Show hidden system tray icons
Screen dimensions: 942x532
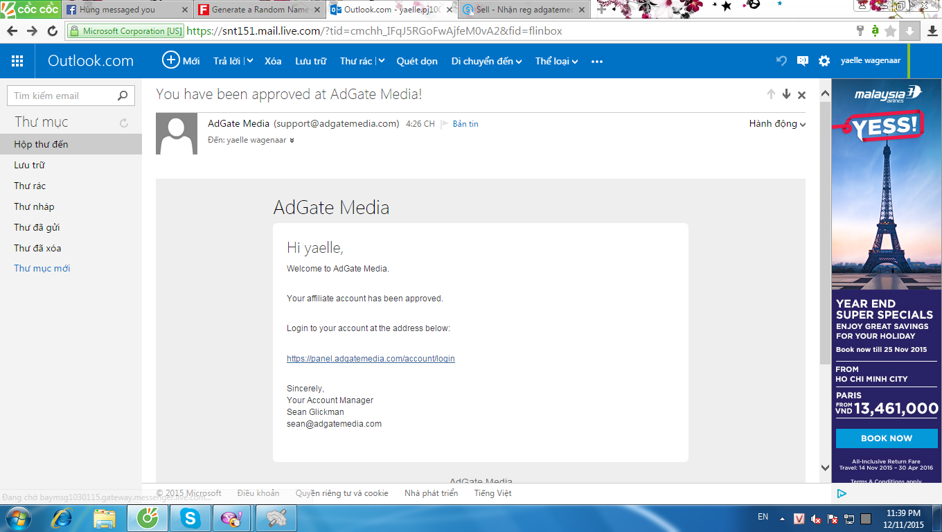783,517
